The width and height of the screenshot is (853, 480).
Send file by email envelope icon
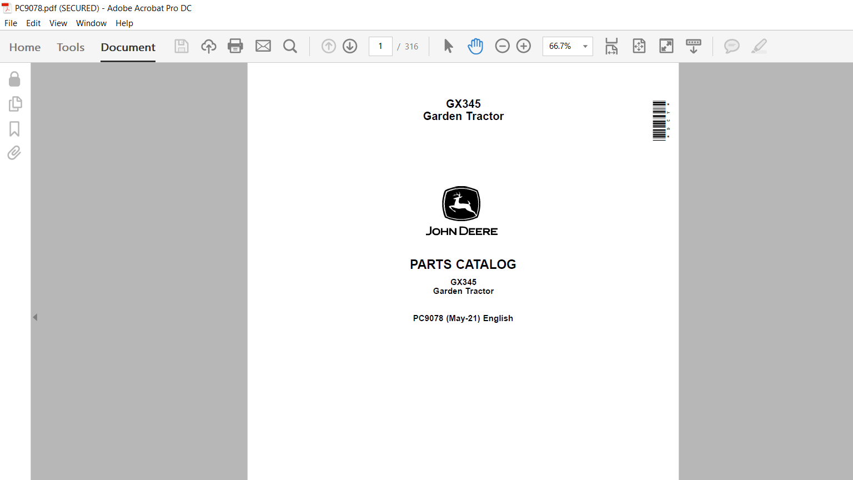coord(263,46)
